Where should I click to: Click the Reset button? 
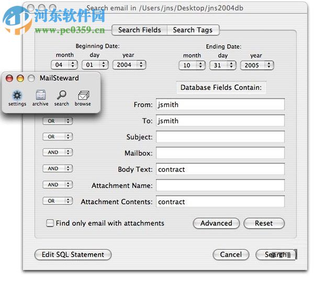pyautogui.click(x=264, y=223)
